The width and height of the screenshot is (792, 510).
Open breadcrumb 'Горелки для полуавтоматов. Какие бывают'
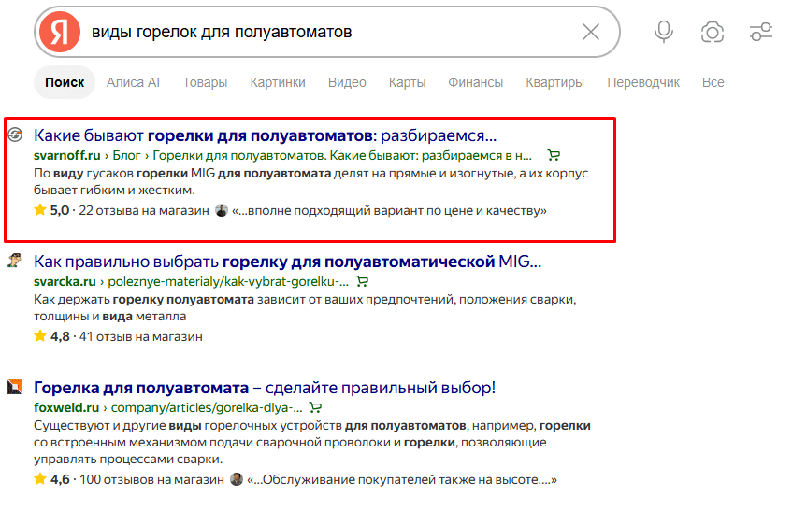click(x=342, y=155)
